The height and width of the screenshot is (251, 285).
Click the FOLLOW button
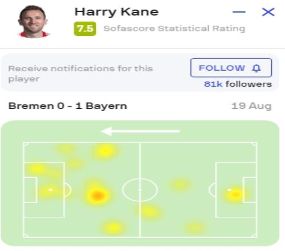tap(231, 68)
